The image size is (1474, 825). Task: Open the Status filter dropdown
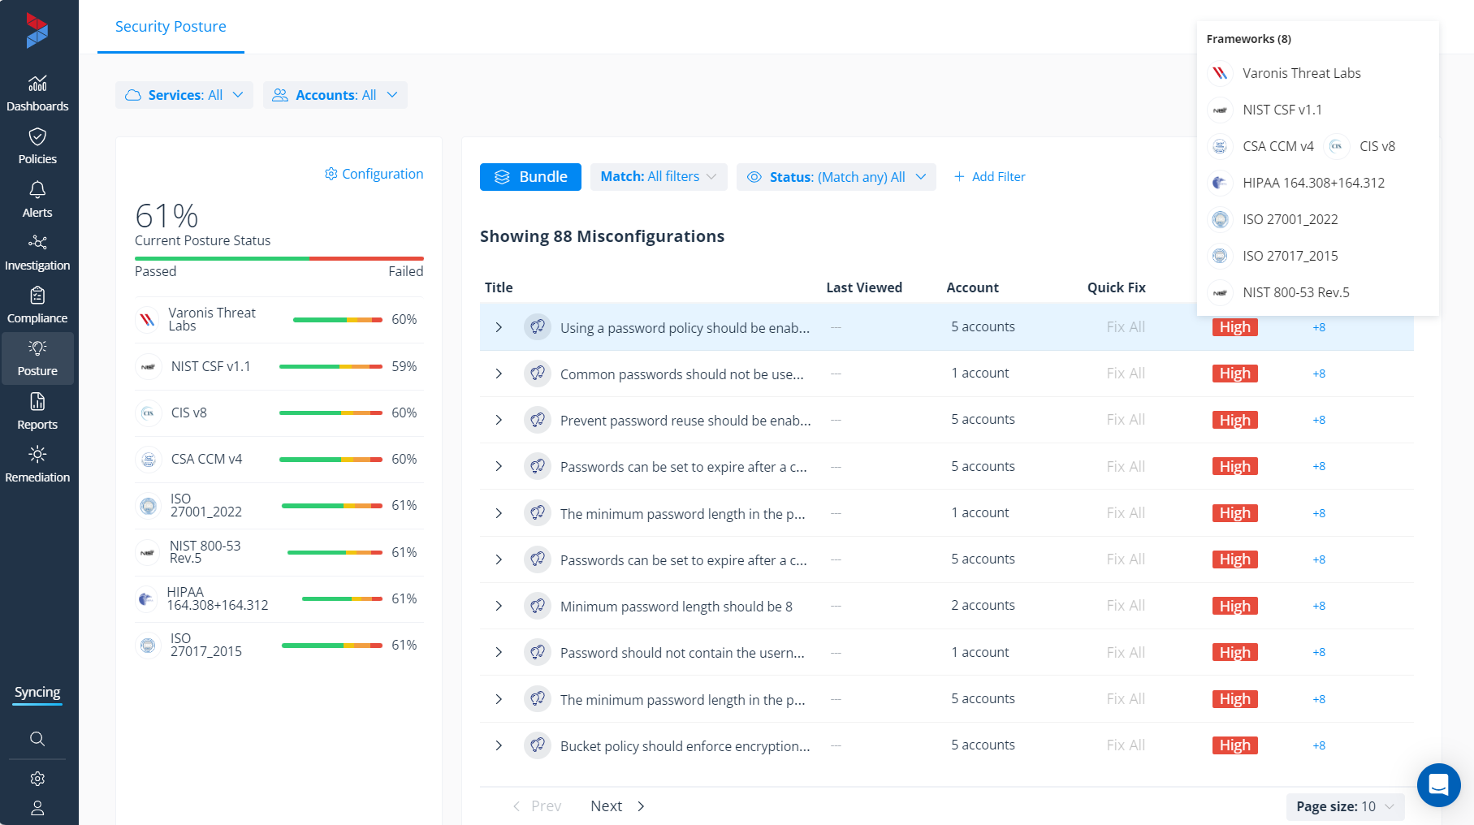pyautogui.click(x=836, y=177)
